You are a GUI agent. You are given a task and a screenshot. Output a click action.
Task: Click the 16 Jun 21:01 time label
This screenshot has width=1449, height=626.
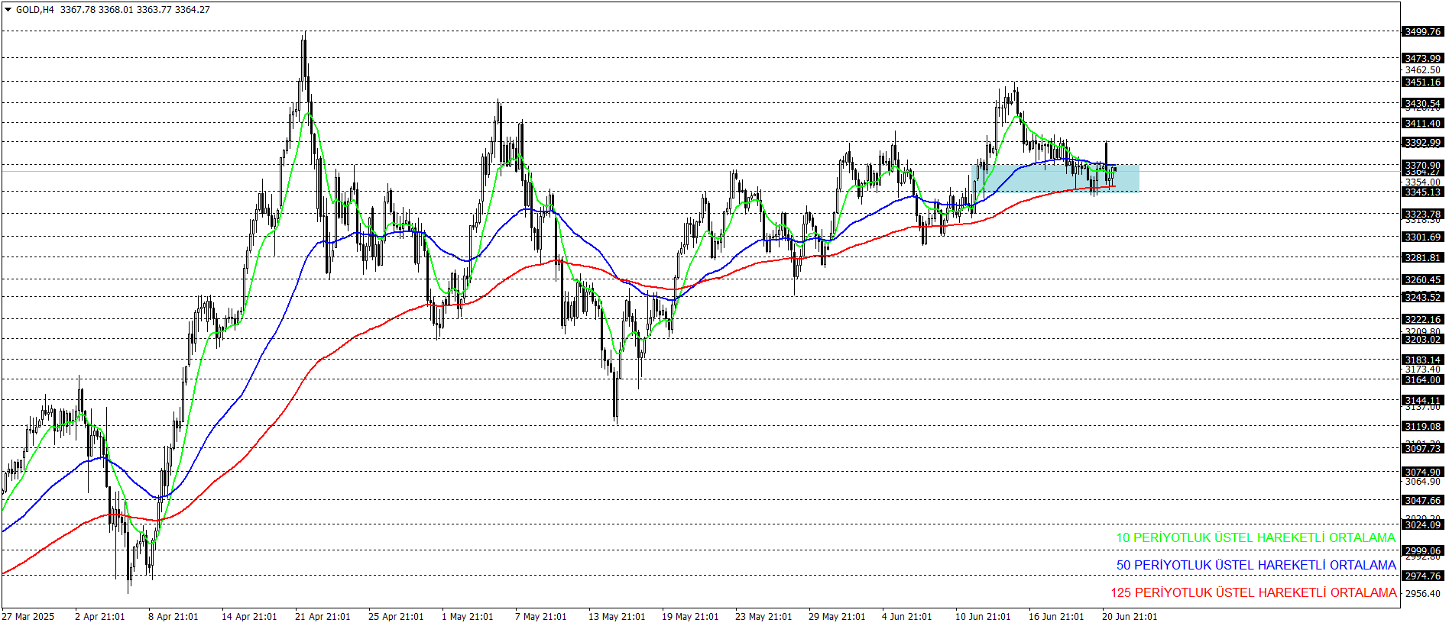(x=1055, y=616)
